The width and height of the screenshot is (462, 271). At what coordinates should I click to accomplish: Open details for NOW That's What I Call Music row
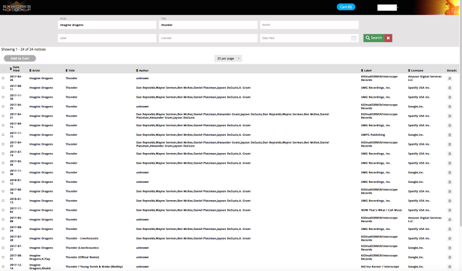(449, 210)
